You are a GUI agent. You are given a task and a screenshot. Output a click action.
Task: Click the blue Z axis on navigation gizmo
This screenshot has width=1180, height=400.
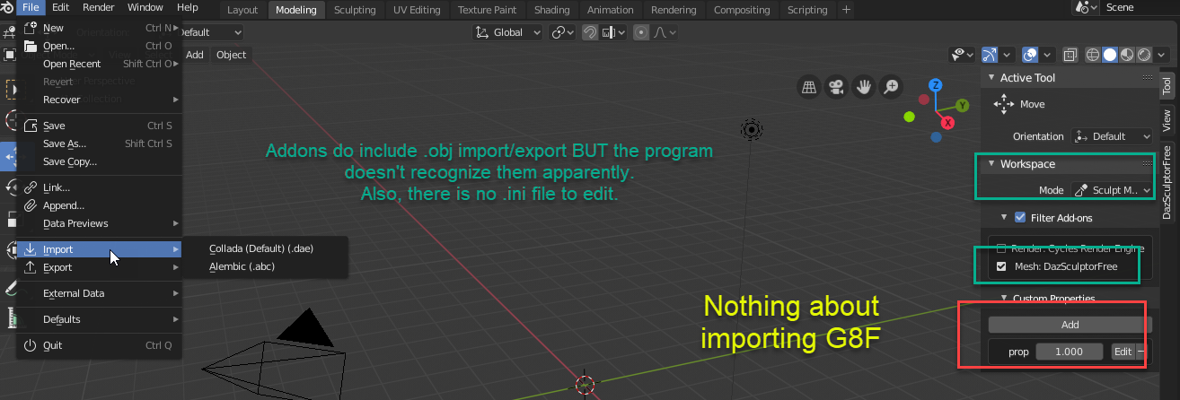pyautogui.click(x=935, y=85)
